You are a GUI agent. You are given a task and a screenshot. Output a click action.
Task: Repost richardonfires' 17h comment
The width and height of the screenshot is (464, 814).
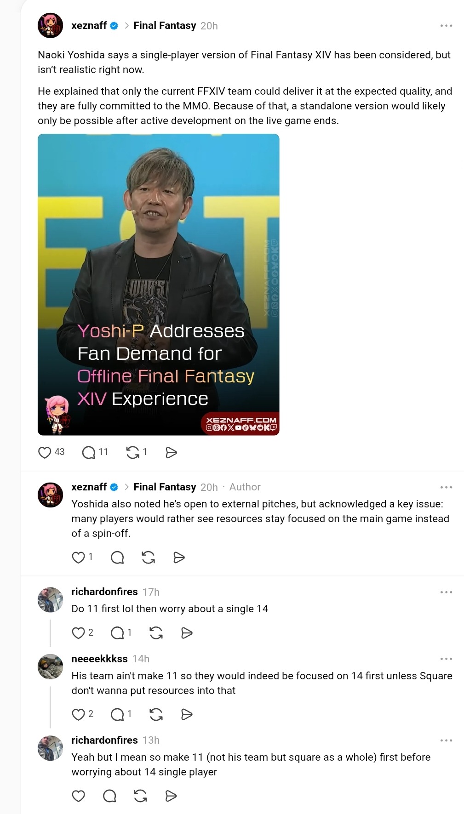coord(156,633)
